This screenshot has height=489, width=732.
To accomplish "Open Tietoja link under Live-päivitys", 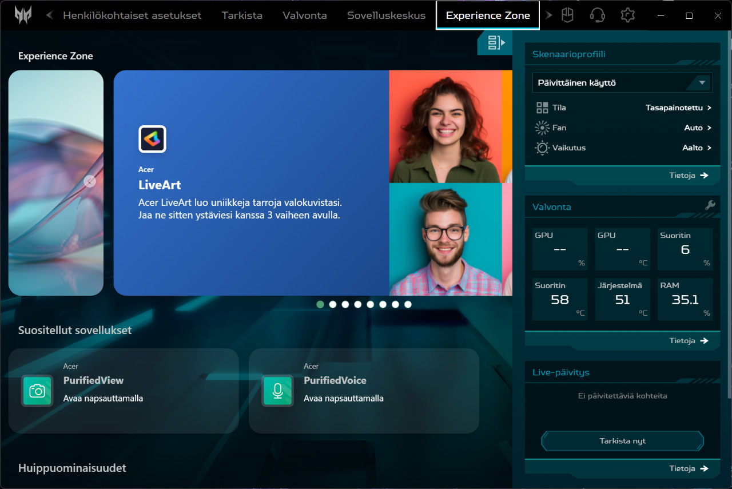I will tap(689, 469).
